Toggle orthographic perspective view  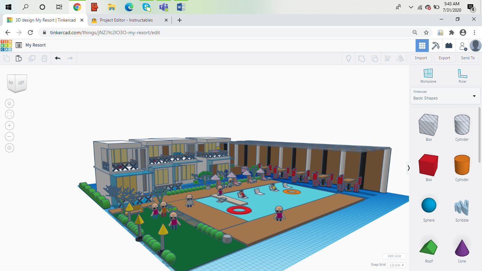coord(10,148)
